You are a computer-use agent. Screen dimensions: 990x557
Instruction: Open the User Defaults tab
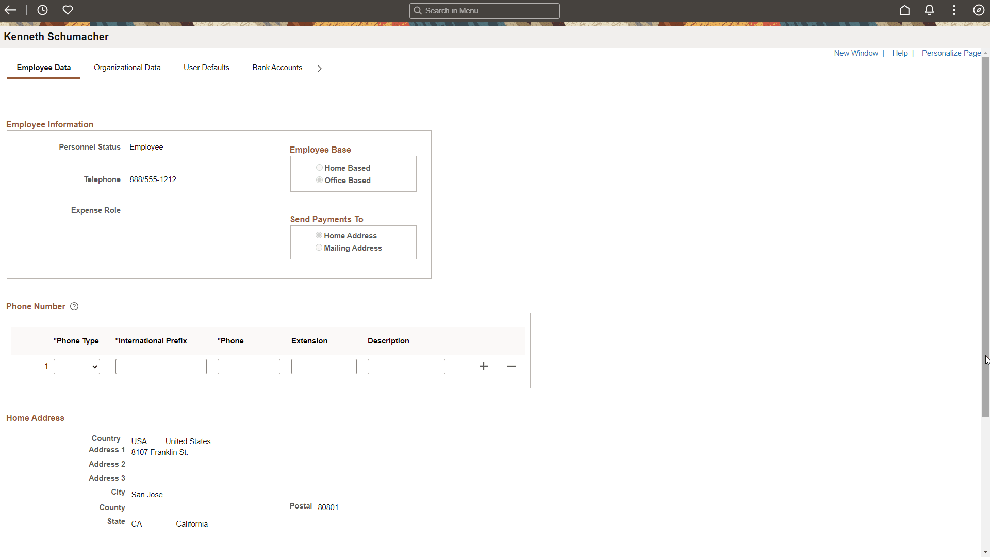point(206,68)
